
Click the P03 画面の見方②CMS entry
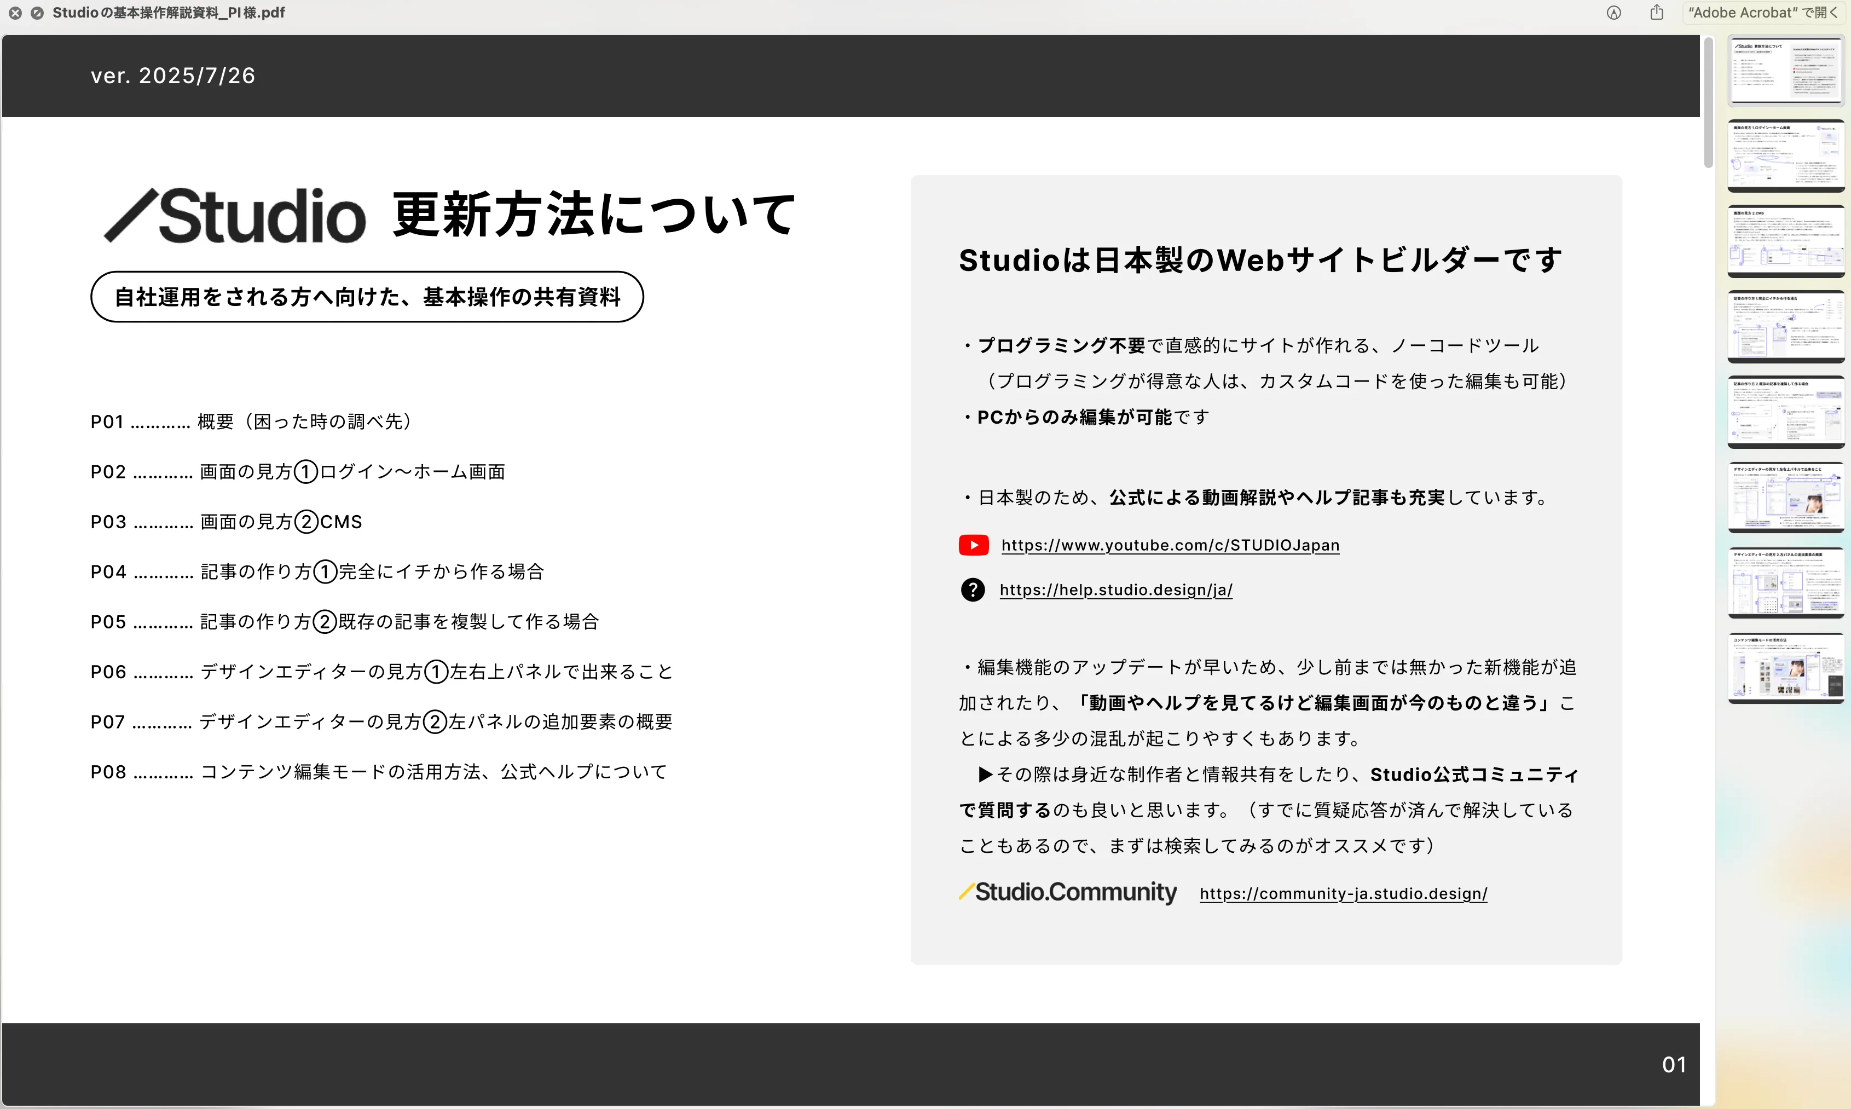coord(227,522)
